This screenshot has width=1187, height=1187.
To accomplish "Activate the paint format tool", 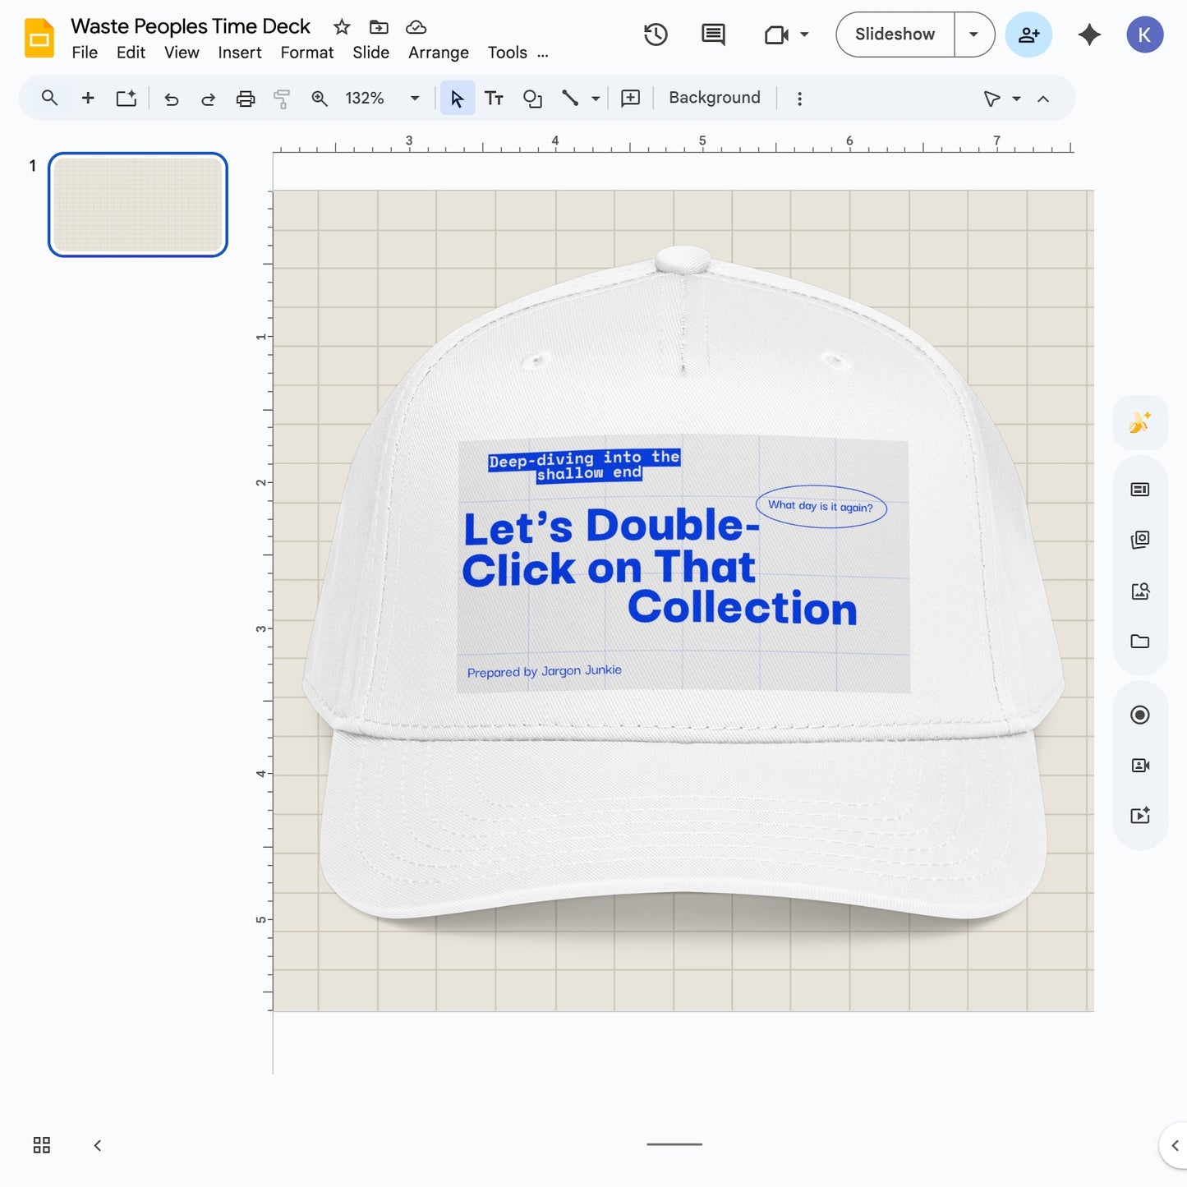I will coord(282,99).
